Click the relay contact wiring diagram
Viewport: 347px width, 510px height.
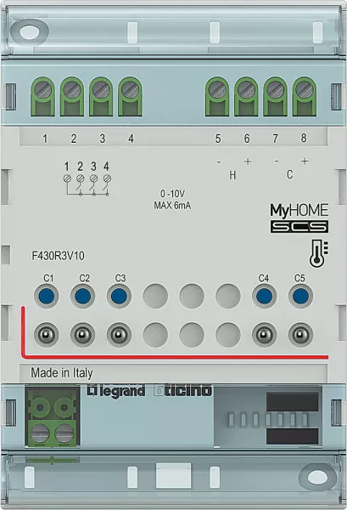87,178
